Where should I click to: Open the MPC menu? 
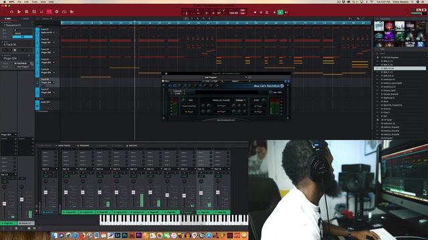(x=12, y=1)
